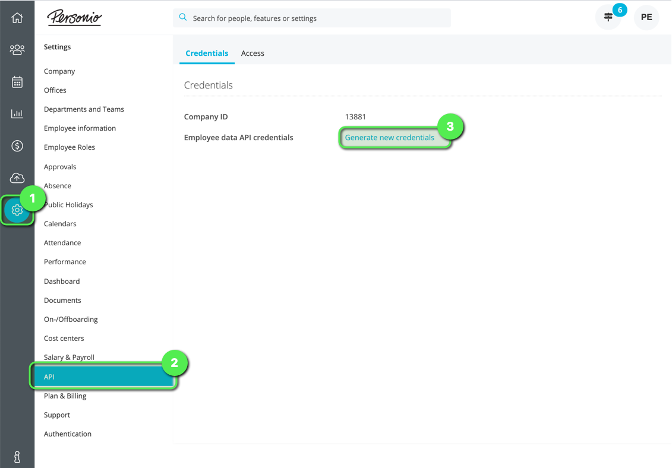The image size is (672, 468).
Task: Click the search magnifier icon
Action: point(183,18)
